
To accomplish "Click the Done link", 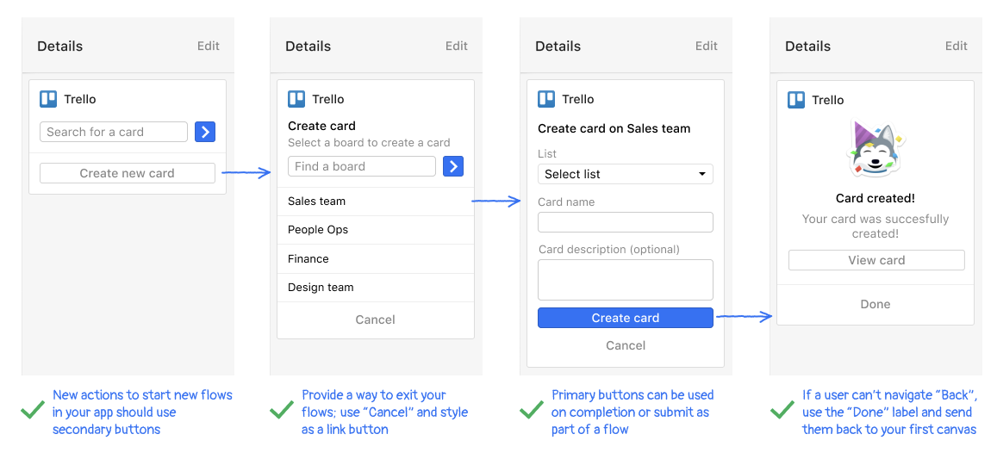I will click(x=875, y=304).
